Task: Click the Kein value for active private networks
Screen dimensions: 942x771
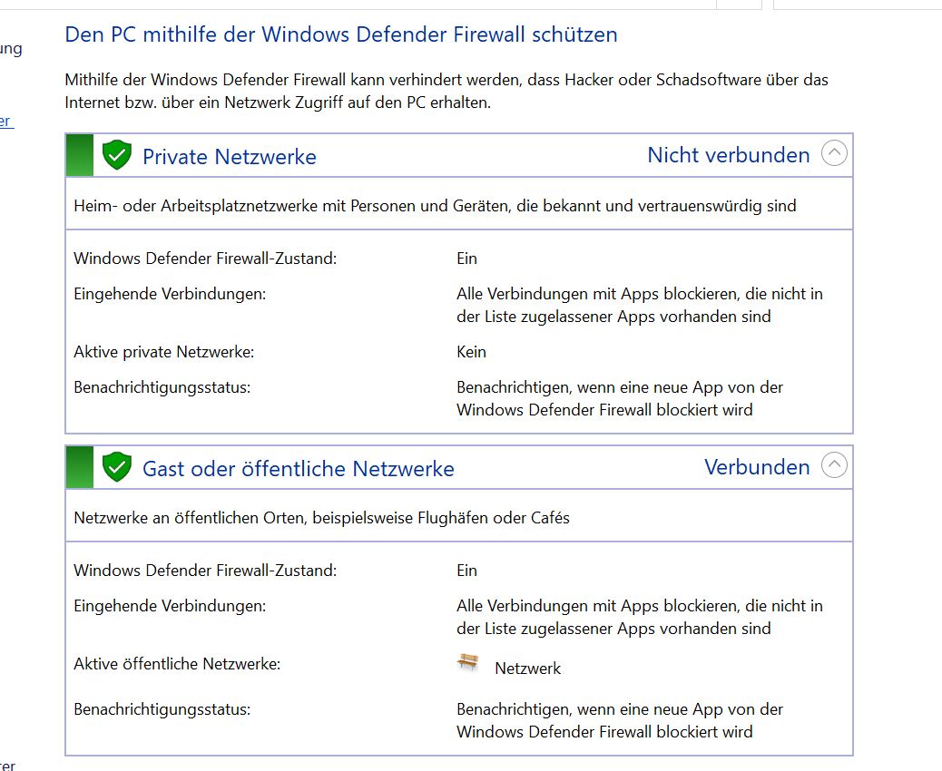Action: [471, 352]
